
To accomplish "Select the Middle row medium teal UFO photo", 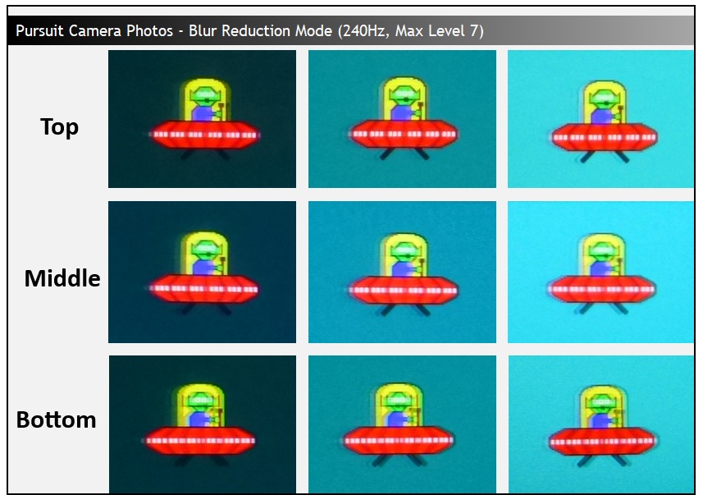I will coord(402,272).
